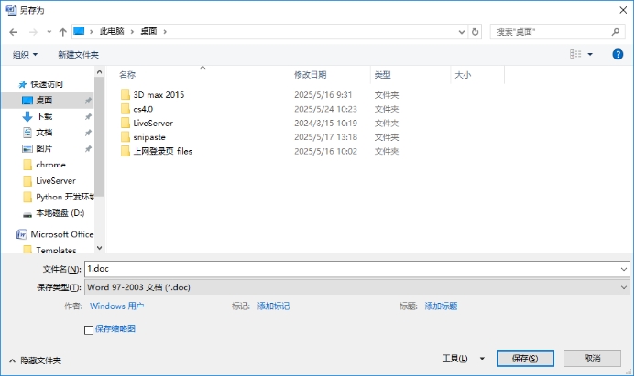Click the help question mark icon

tap(617, 54)
